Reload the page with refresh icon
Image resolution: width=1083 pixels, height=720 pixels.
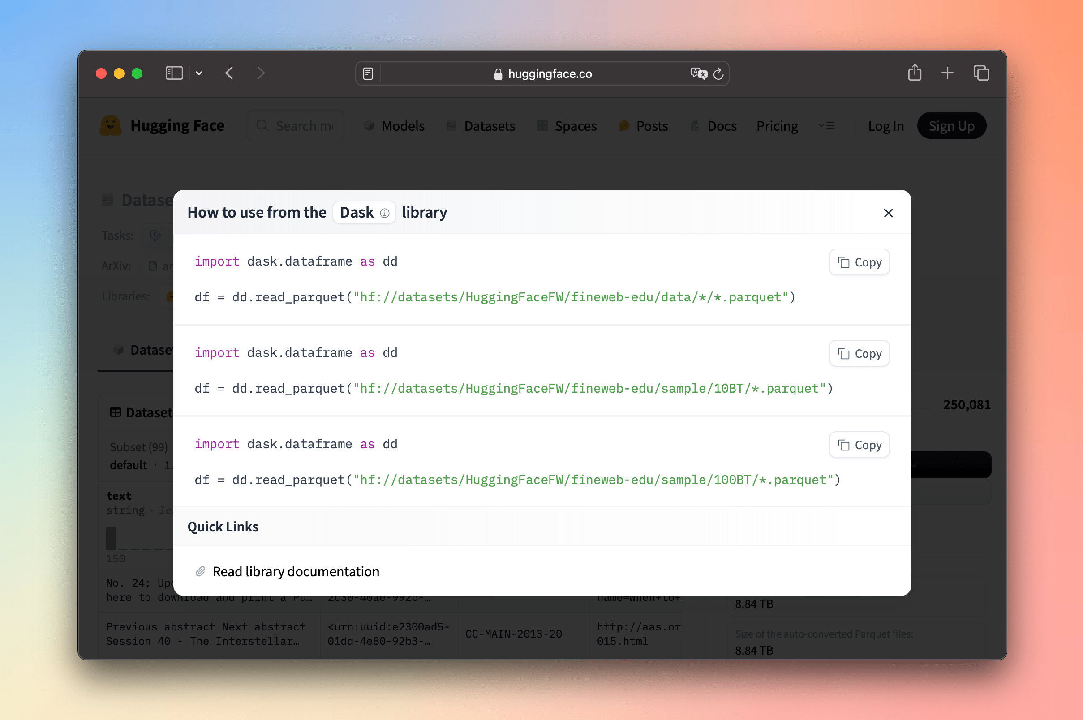pyautogui.click(x=718, y=73)
